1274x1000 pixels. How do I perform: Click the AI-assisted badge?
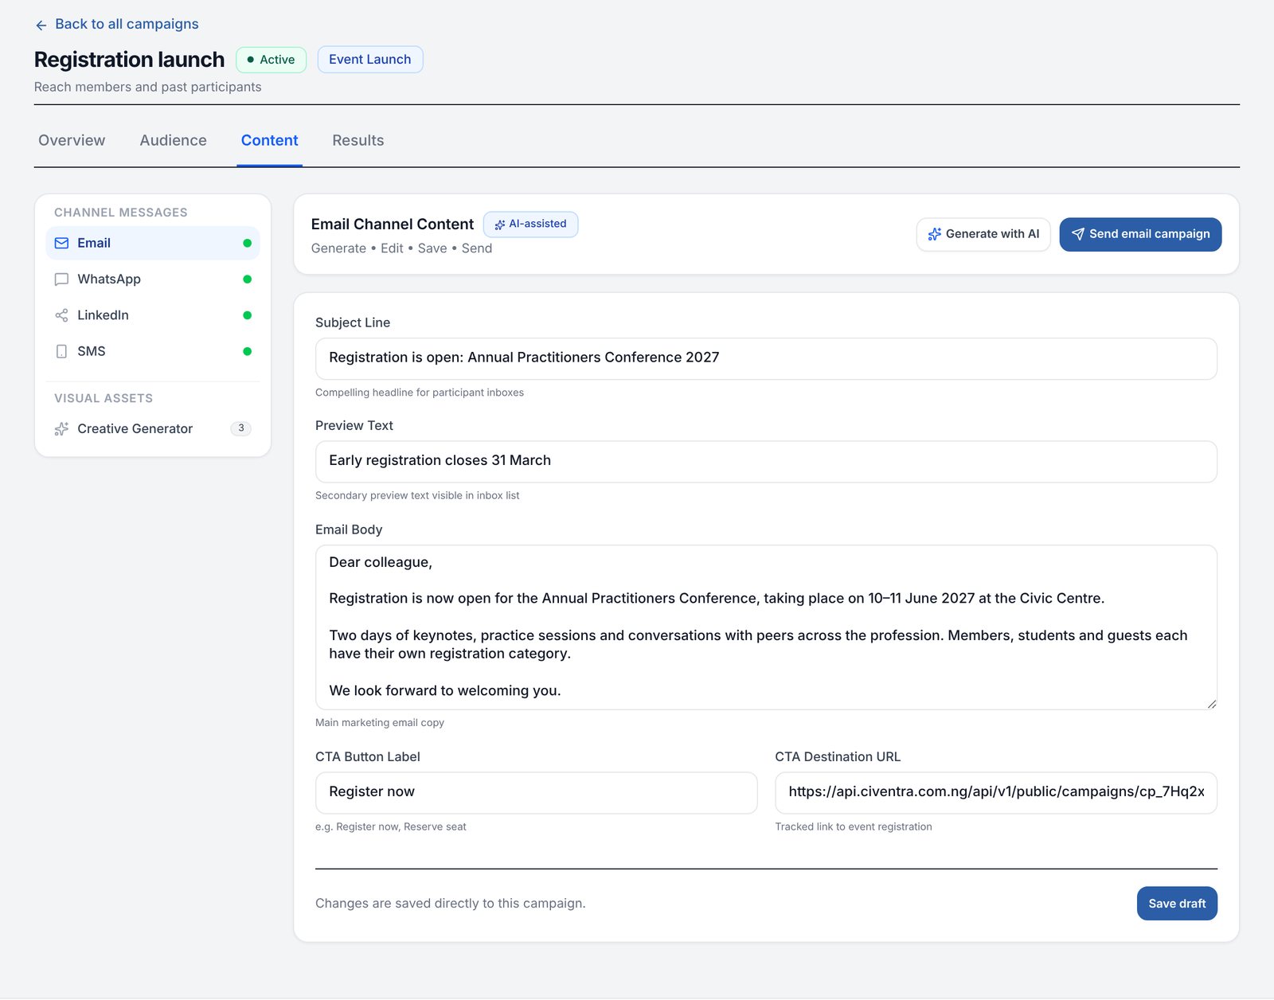pyautogui.click(x=530, y=225)
